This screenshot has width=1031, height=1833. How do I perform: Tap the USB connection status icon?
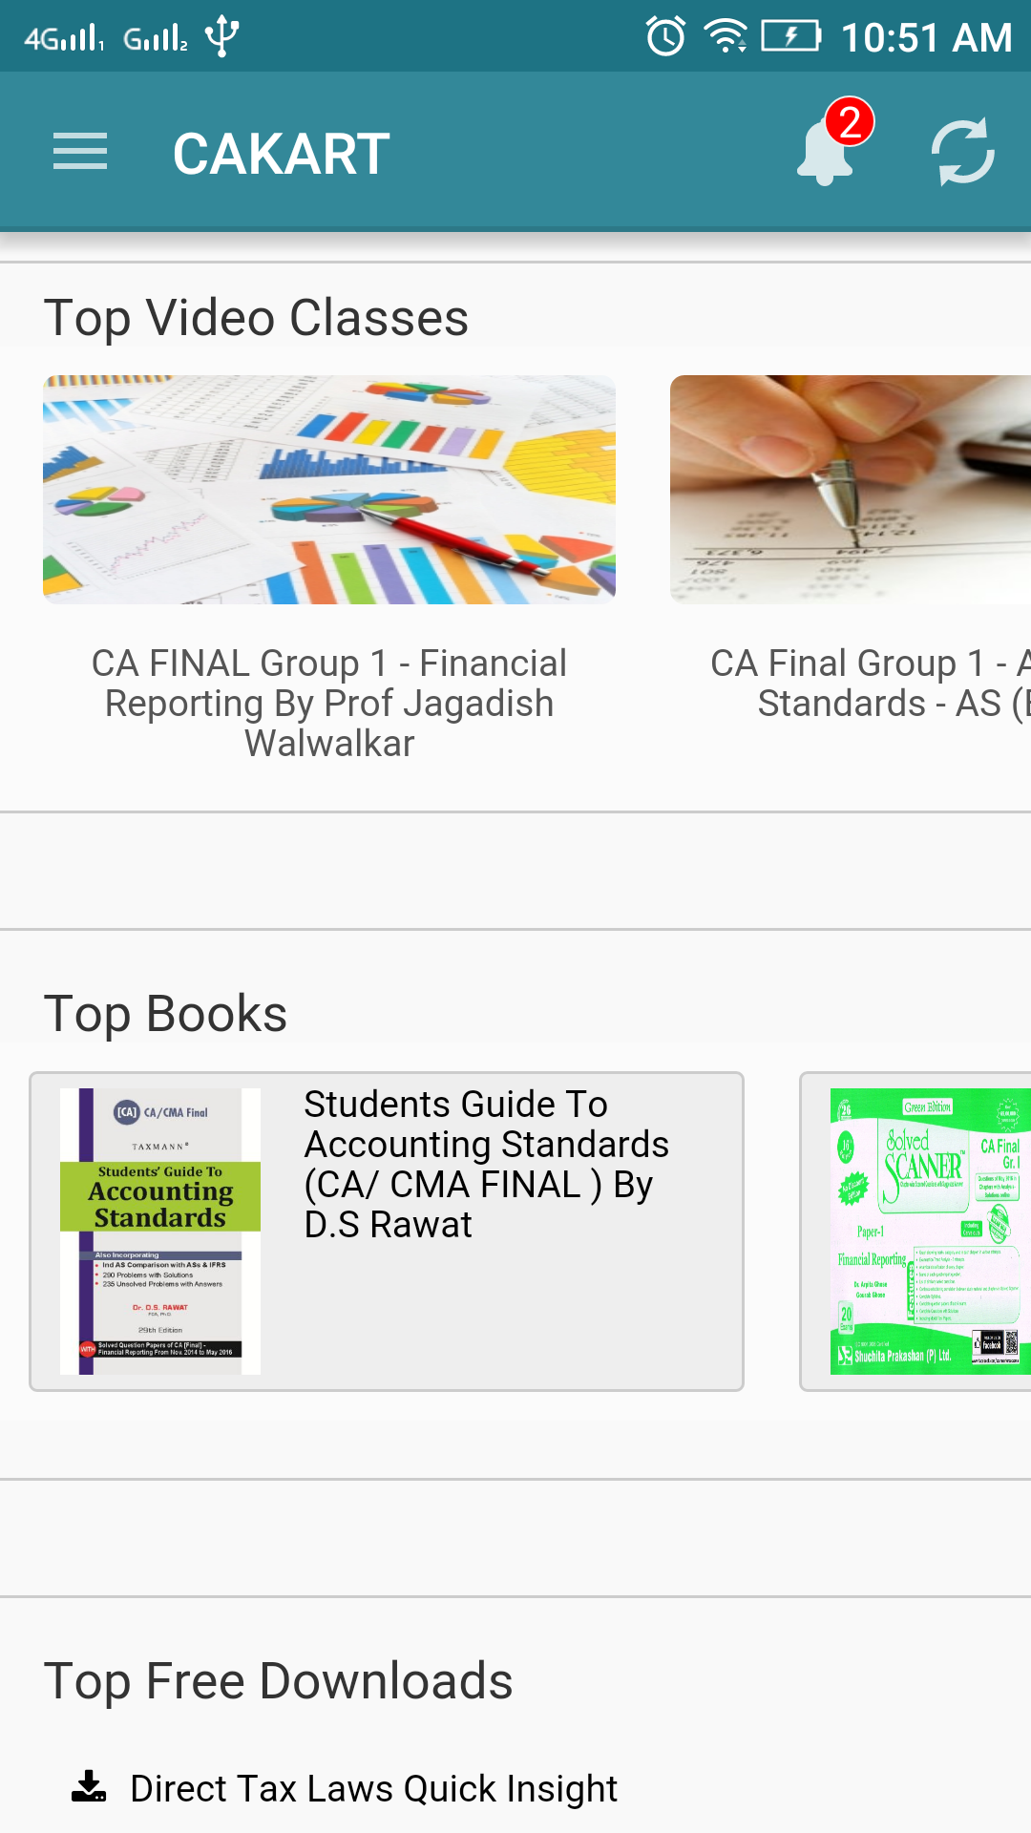221,36
